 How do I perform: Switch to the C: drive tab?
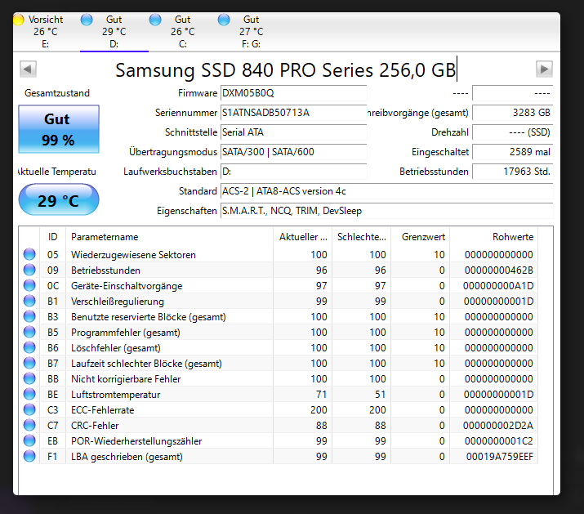[x=182, y=32]
